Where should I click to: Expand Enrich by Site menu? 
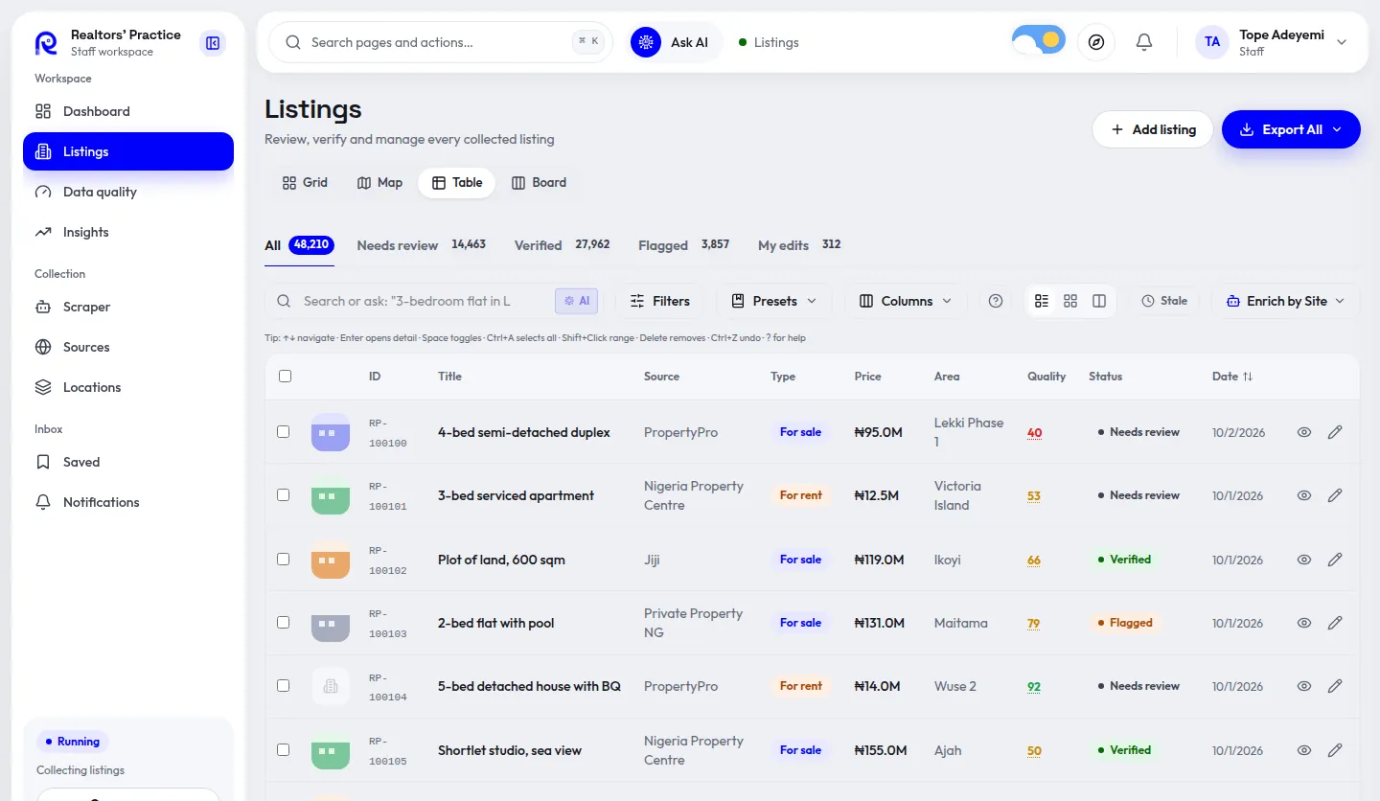pos(1285,301)
